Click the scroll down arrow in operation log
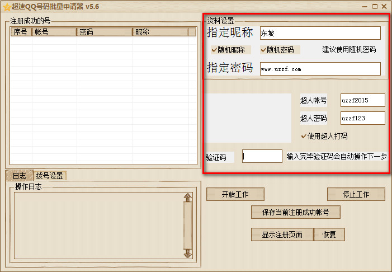 [x=187, y=253]
